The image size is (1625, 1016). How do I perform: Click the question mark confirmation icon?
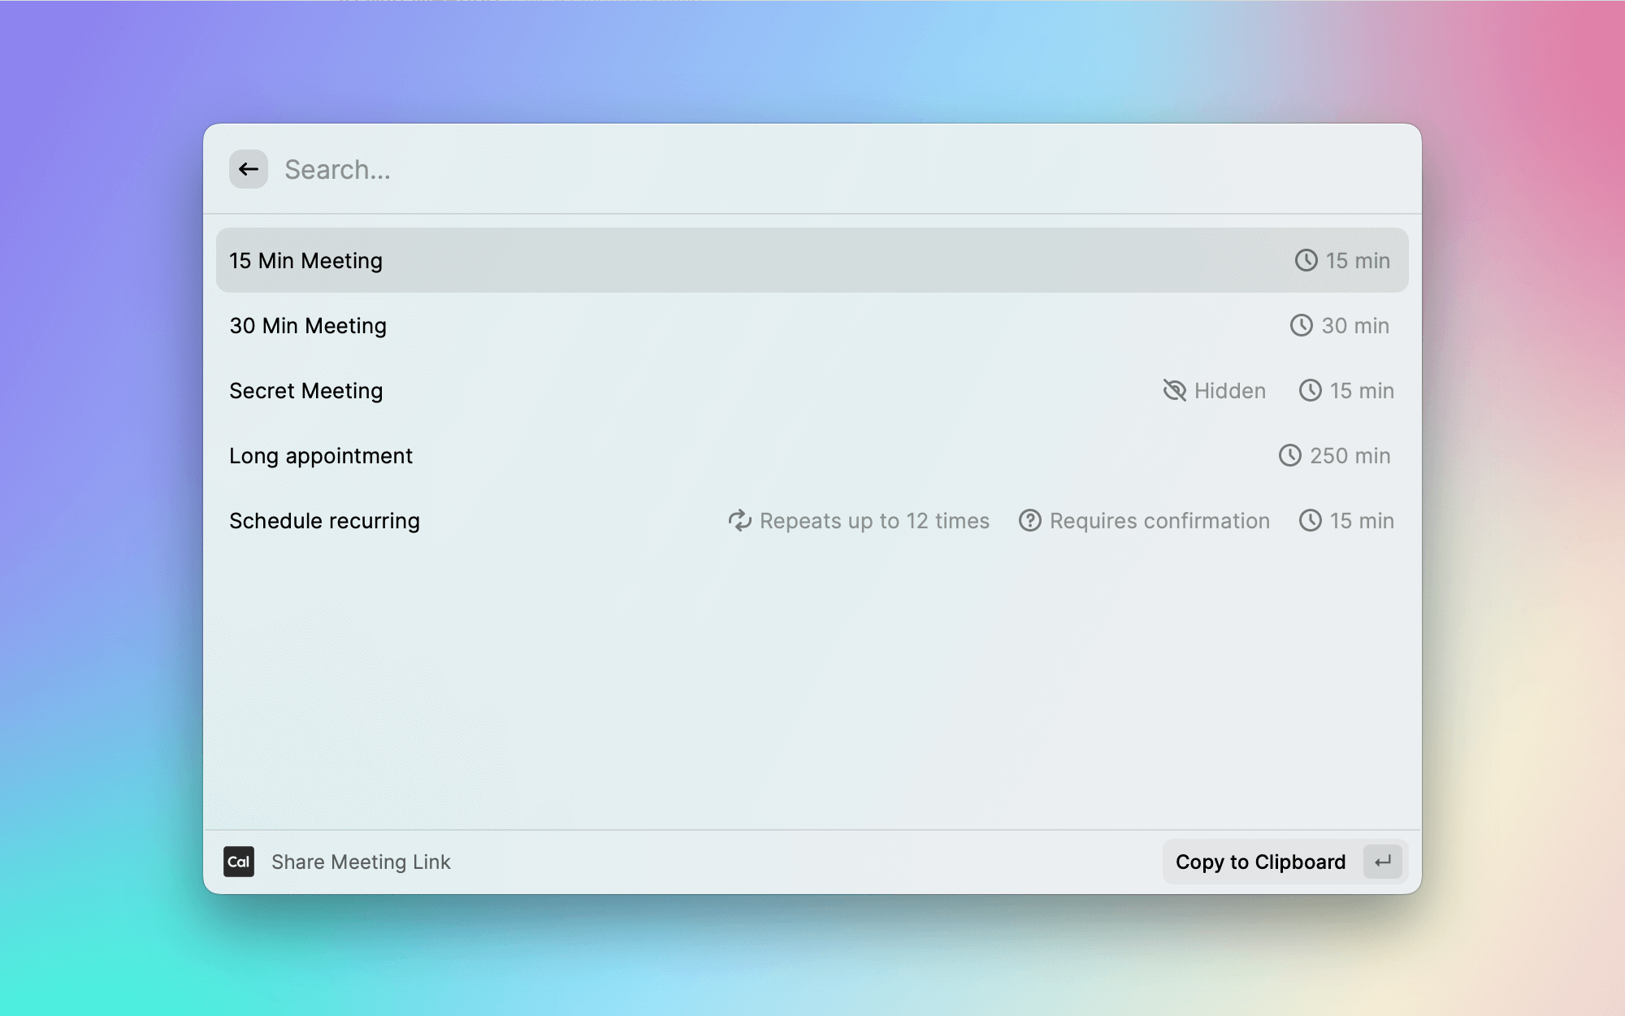[x=1030, y=520]
